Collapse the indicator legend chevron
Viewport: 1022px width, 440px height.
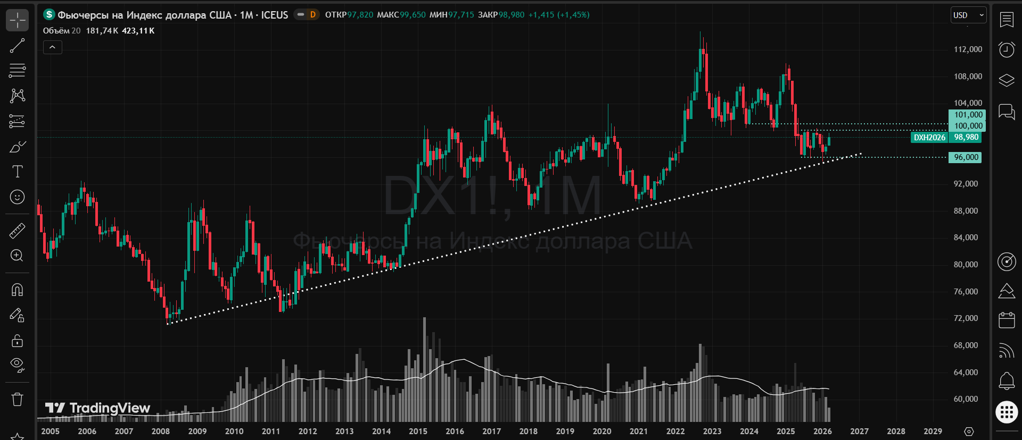52,47
